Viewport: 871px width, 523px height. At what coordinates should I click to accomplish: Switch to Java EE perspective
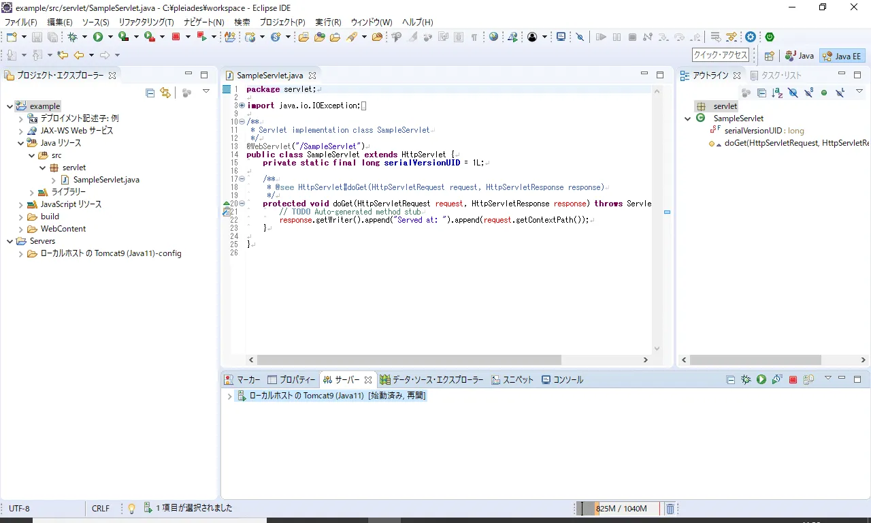pos(842,56)
